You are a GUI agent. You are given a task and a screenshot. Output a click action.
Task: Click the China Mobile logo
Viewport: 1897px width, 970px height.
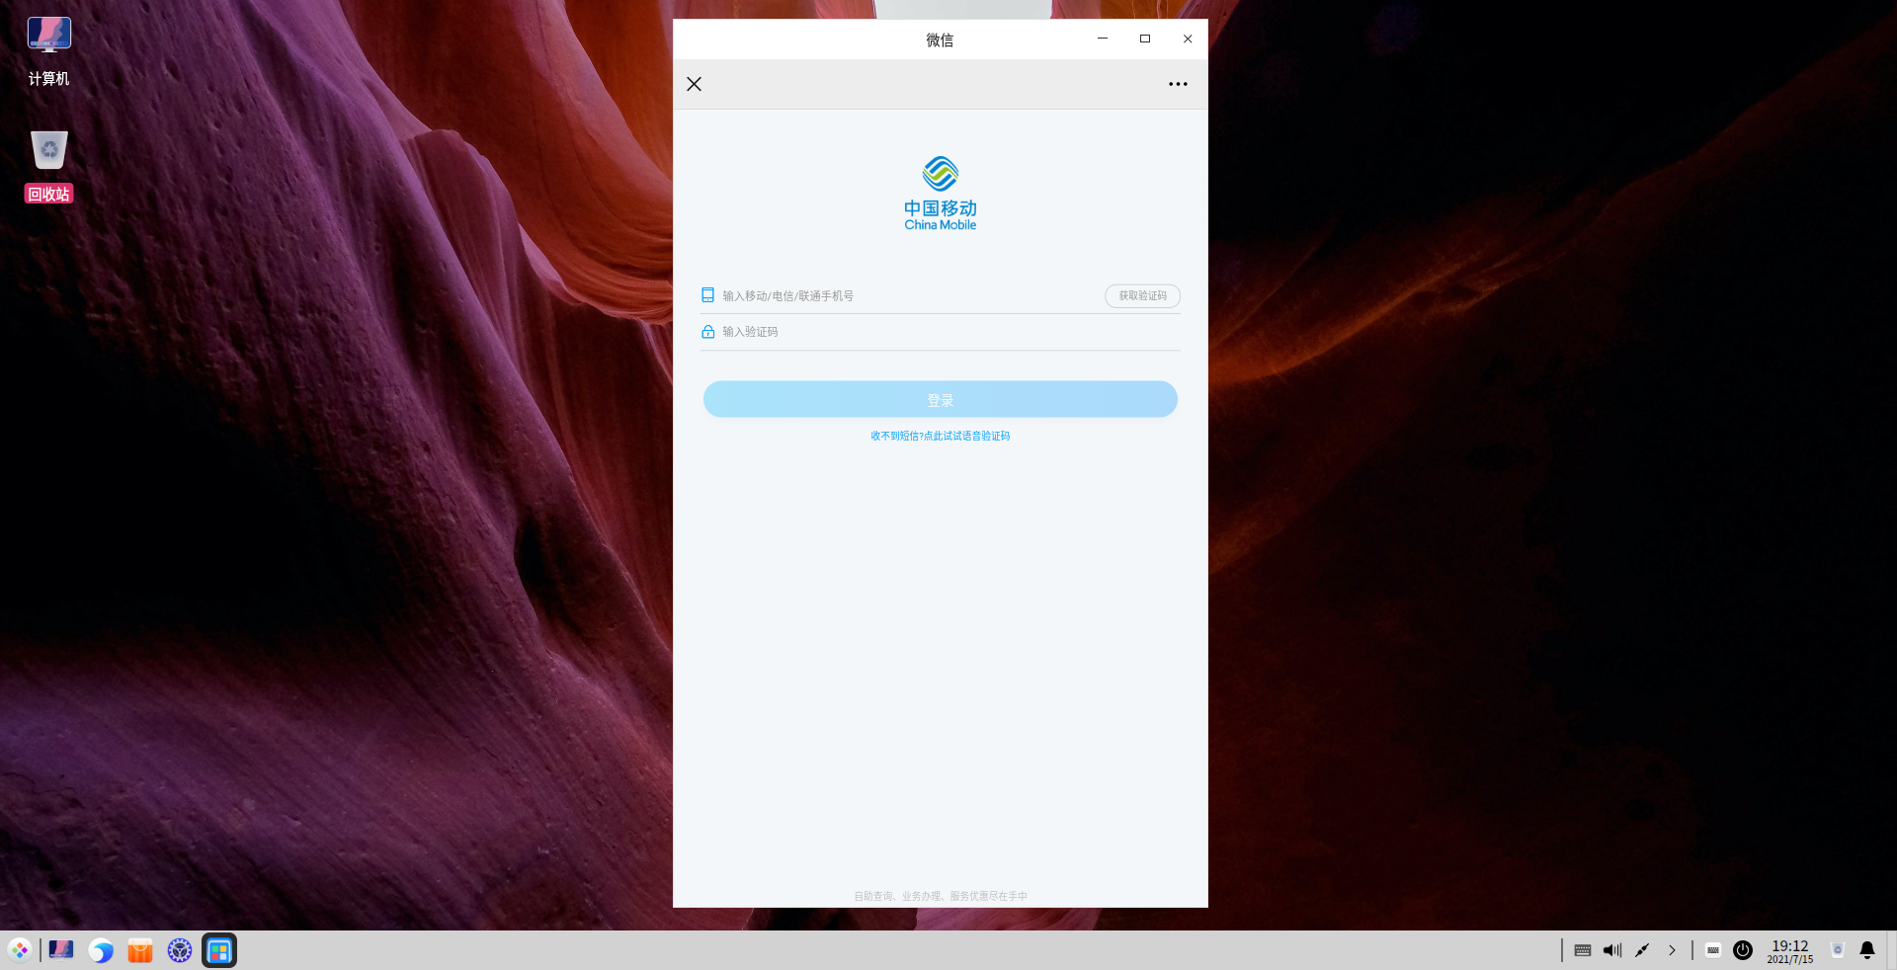[941, 194]
